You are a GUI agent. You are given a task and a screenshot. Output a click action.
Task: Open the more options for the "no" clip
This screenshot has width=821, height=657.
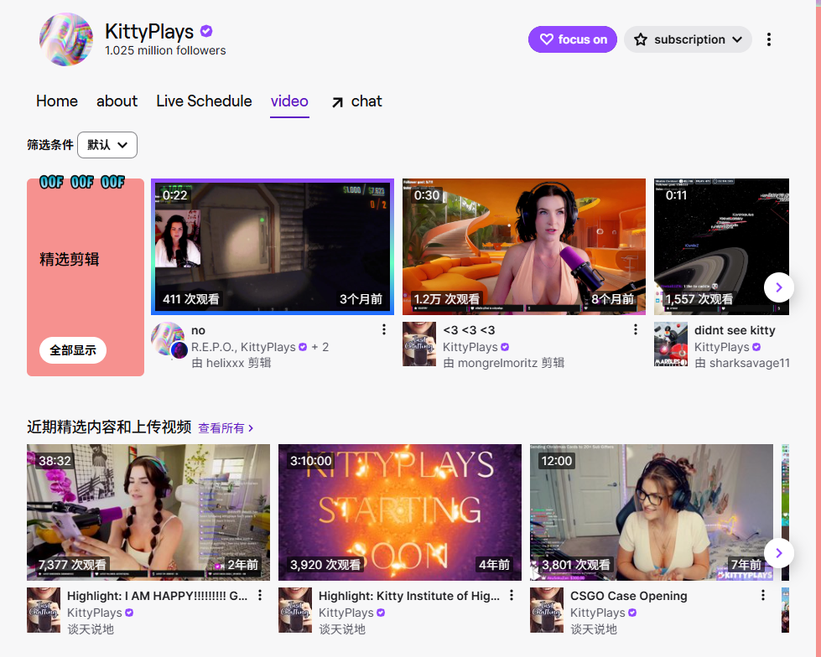(384, 329)
